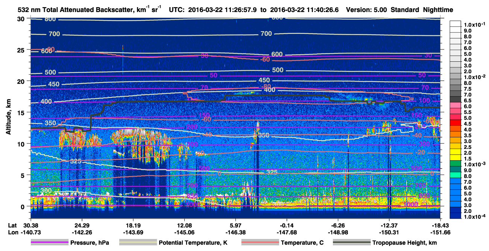Click the salmon line sample beside 'Temperature, C'
Screen dimensions: 489x251
click(x=260, y=243)
